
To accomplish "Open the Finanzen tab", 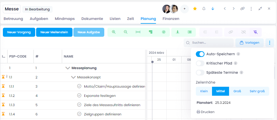I will [171, 19].
